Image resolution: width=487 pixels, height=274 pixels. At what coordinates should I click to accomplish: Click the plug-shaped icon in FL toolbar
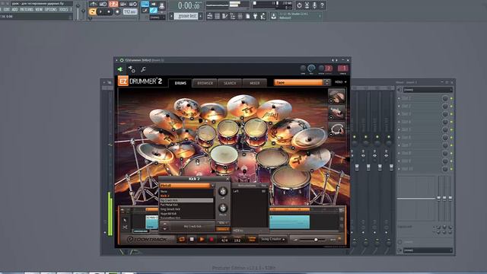click(x=256, y=16)
